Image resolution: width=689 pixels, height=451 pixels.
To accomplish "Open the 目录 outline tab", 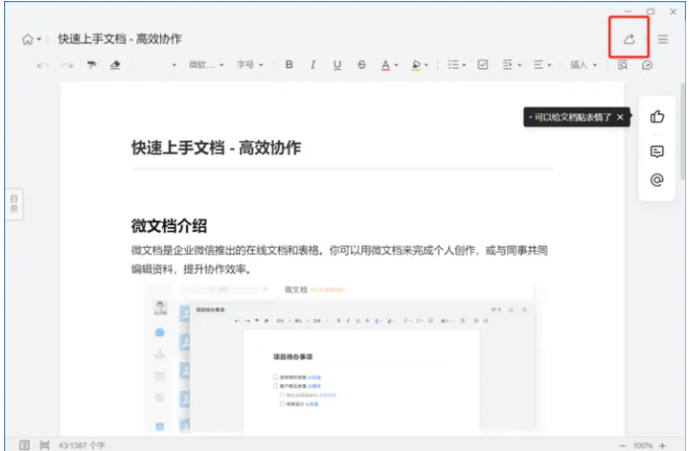I will point(14,204).
